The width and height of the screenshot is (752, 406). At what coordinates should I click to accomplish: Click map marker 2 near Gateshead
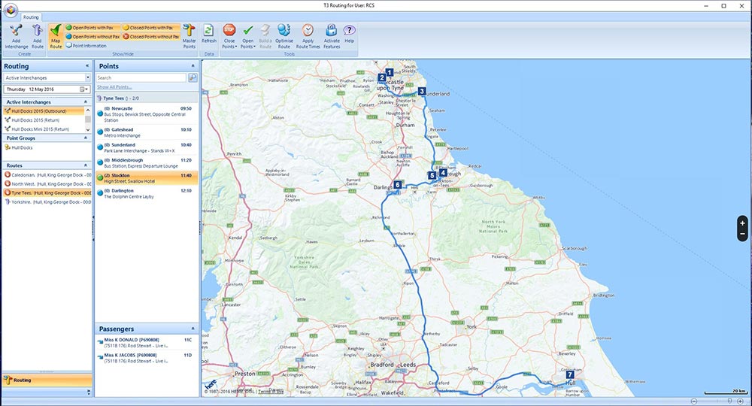coord(382,77)
